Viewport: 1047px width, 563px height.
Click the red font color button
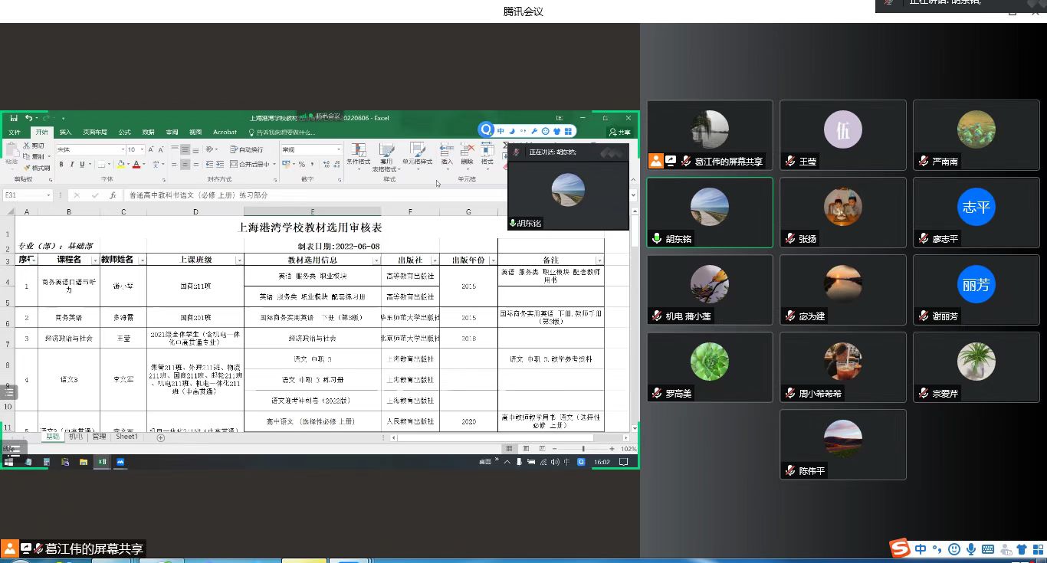tap(136, 164)
